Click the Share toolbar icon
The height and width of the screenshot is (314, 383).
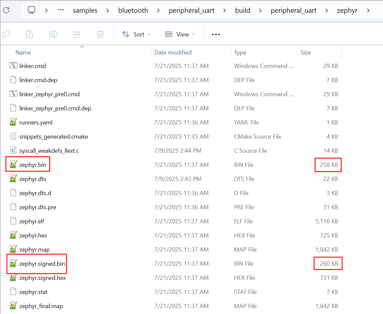(77, 34)
